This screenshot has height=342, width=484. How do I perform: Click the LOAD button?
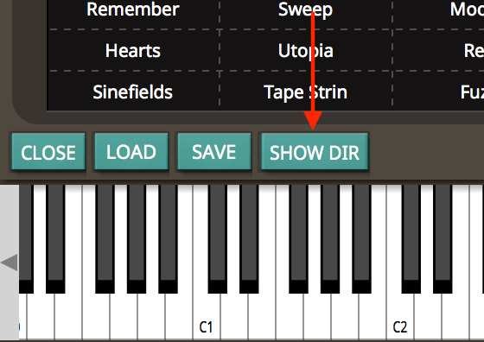[131, 152]
